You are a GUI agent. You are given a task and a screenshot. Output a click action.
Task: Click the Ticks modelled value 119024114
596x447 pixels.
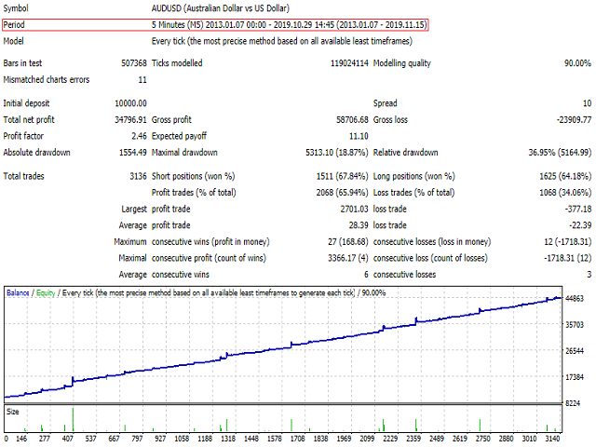pyautogui.click(x=349, y=63)
